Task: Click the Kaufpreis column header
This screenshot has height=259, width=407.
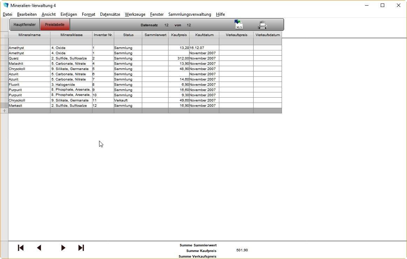Action: 179,35
